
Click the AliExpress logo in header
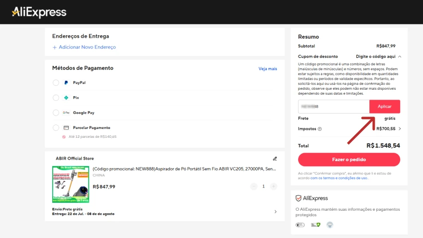[x=39, y=12]
